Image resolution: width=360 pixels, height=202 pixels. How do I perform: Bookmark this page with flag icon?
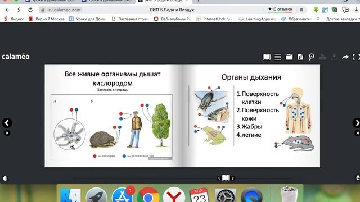coord(301,10)
